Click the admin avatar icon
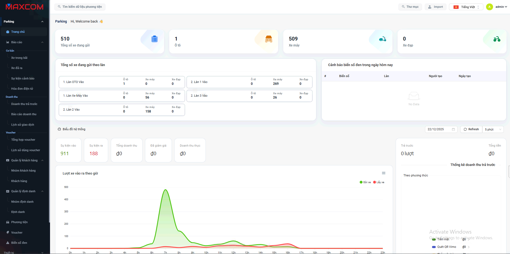Image resolution: width=510 pixels, height=254 pixels. 490,7
